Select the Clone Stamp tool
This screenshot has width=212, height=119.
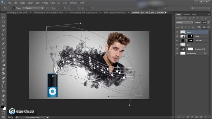pyautogui.click(x=3, y=52)
